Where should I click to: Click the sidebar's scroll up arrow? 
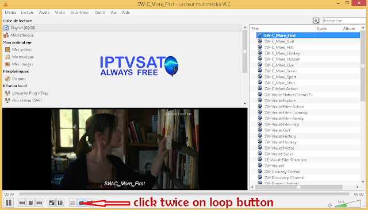point(245,28)
